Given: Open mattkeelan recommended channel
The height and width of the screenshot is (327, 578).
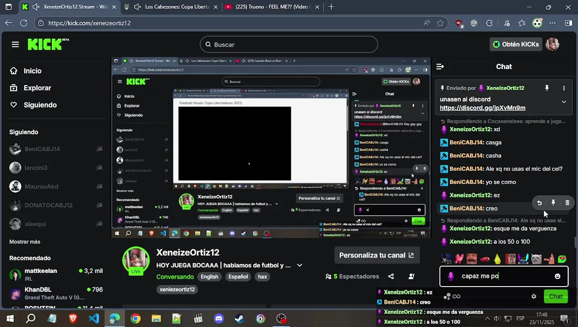Looking at the screenshot, I should pyautogui.click(x=55, y=274).
